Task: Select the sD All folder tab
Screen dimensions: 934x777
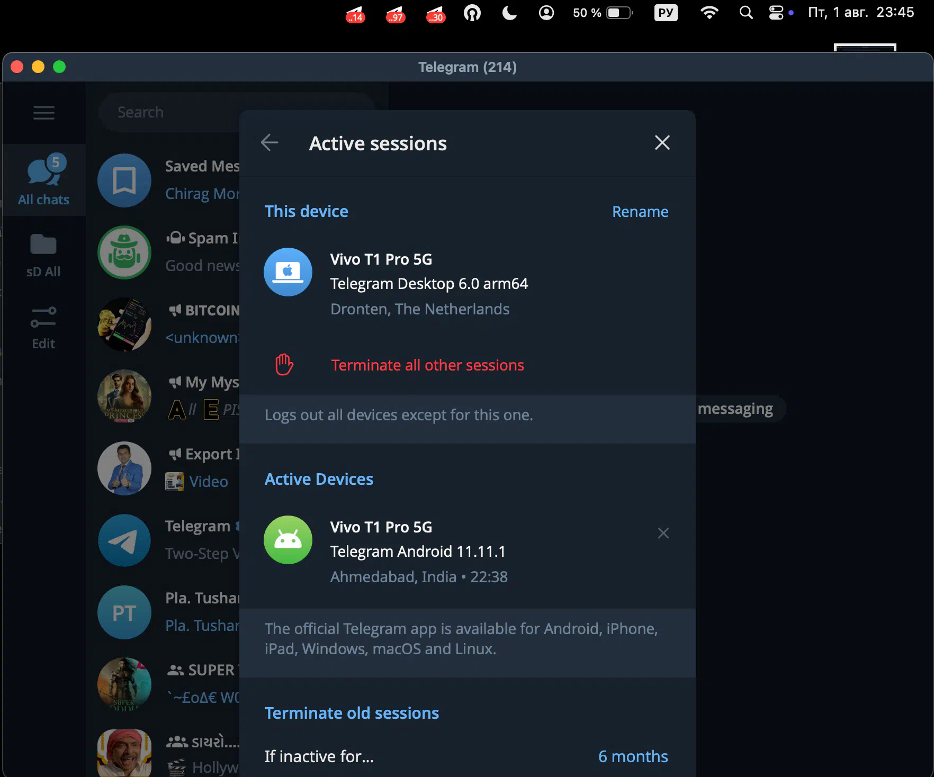Action: coord(44,255)
